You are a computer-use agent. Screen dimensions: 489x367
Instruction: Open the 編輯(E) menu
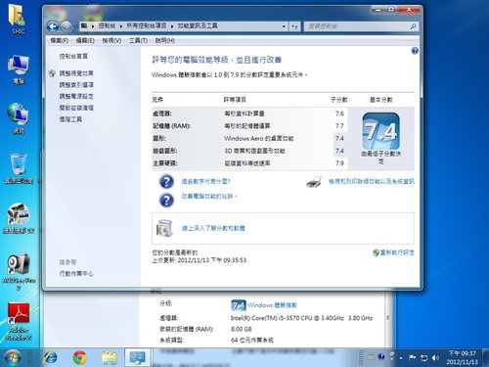(x=85, y=40)
